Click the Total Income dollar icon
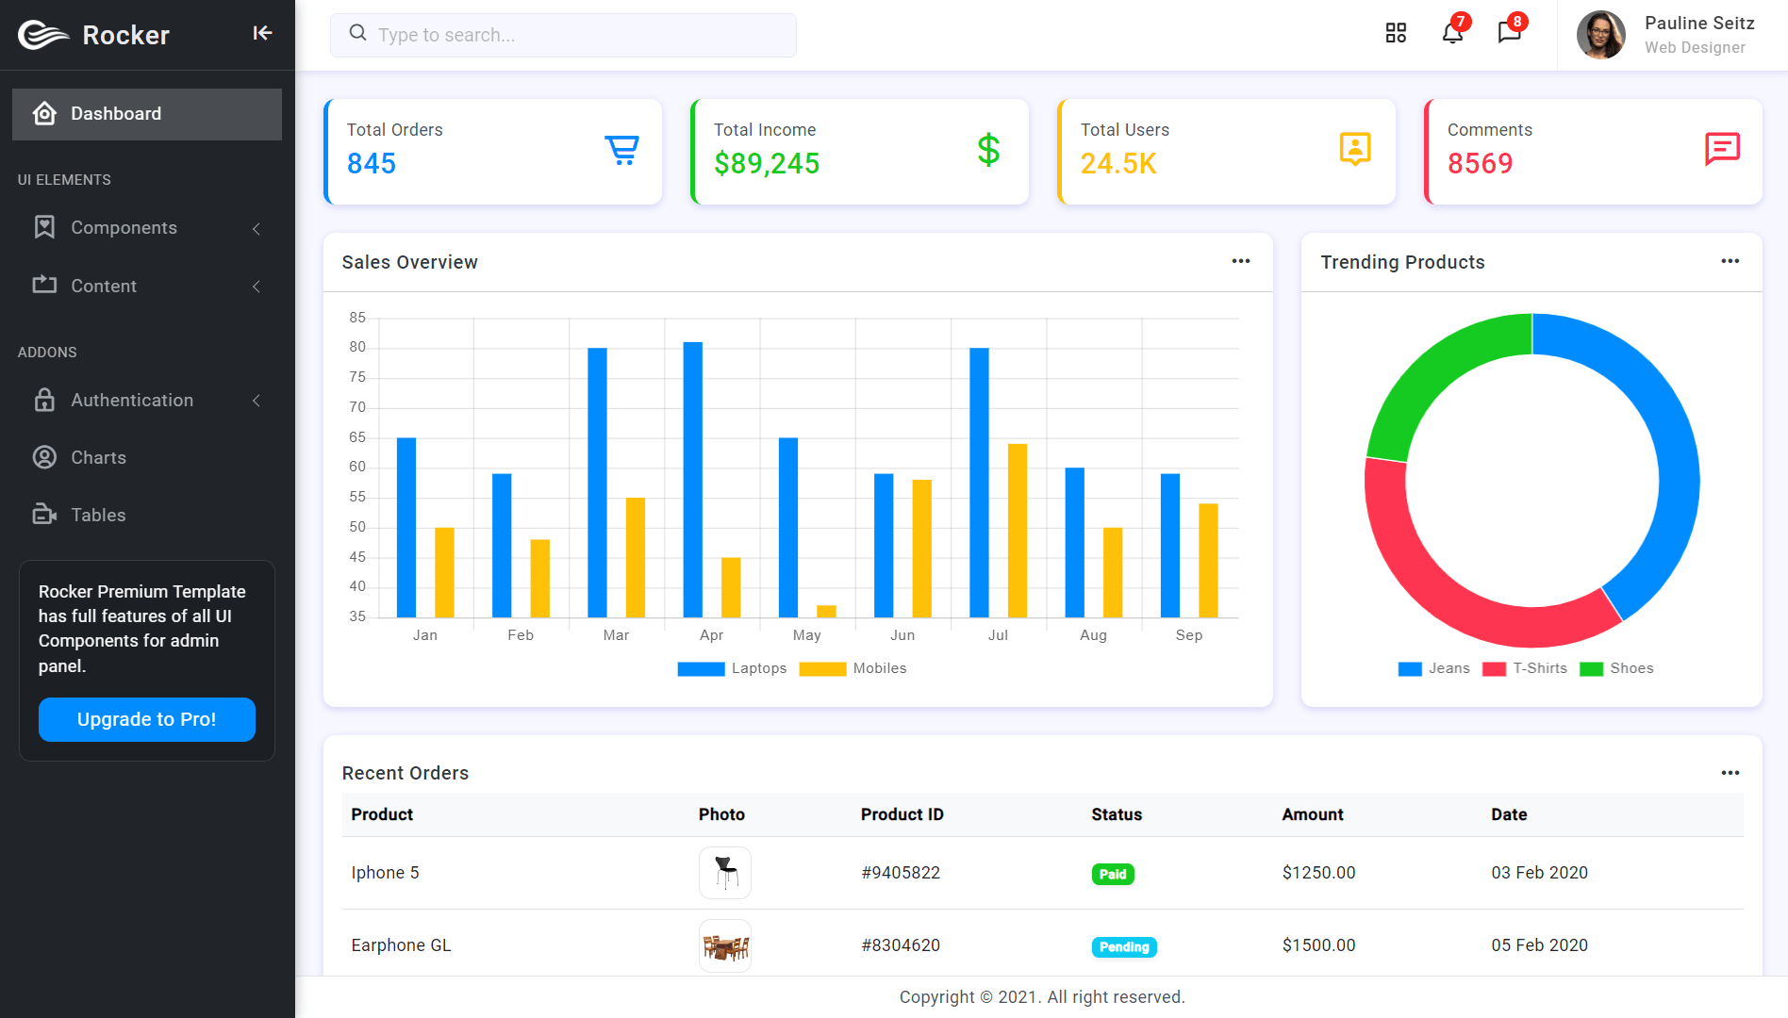Viewport: 1788px width, 1018px height. pyautogui.click(x=988, y=151)
